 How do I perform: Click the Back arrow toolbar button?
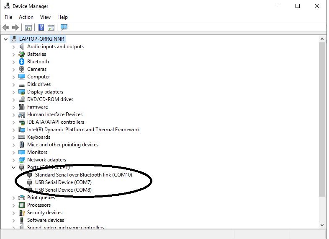pyautogui.click(x=6, y=28)
